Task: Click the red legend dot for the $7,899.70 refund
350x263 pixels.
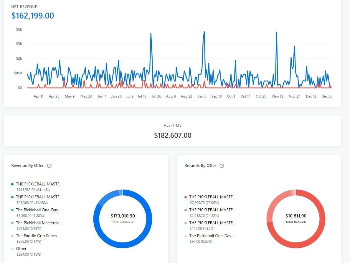Action: click(x=186, y=197)
